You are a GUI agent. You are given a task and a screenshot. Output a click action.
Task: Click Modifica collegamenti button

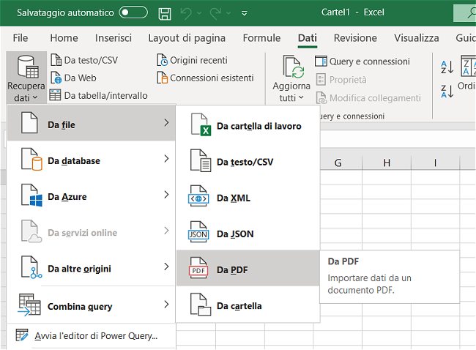(368, 97)
